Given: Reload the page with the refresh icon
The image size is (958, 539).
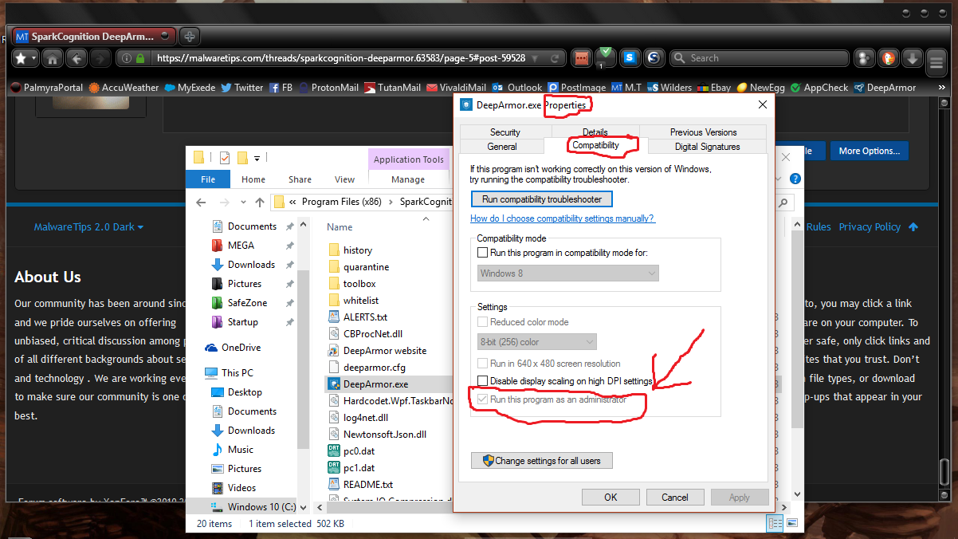Looking at the screenshot, I should click(555, 58).
